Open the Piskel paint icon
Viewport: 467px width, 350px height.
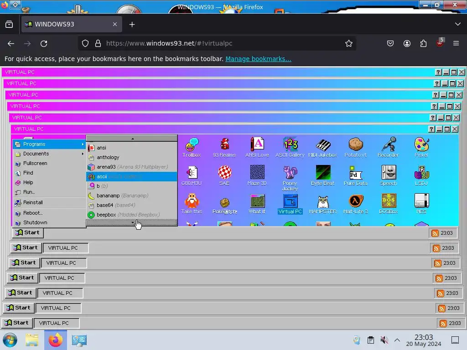421,147
